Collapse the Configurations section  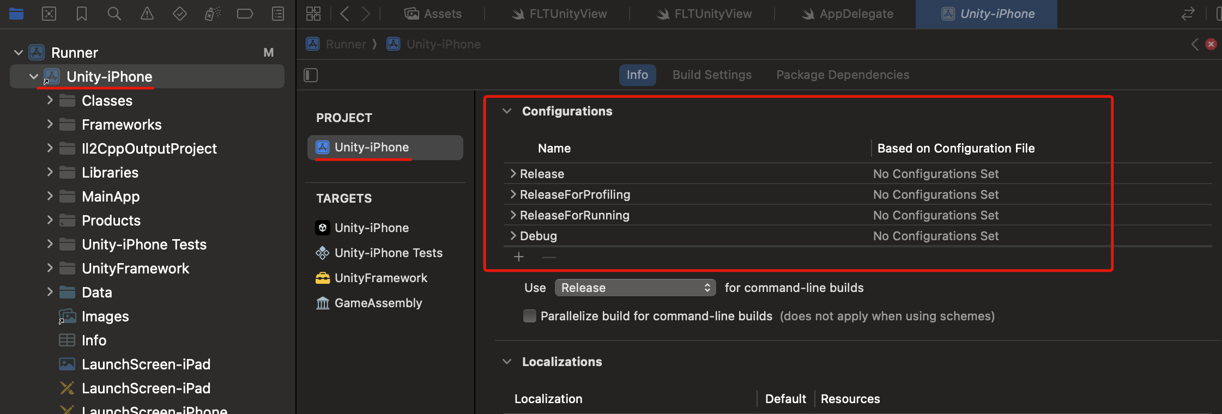[507, 111]
